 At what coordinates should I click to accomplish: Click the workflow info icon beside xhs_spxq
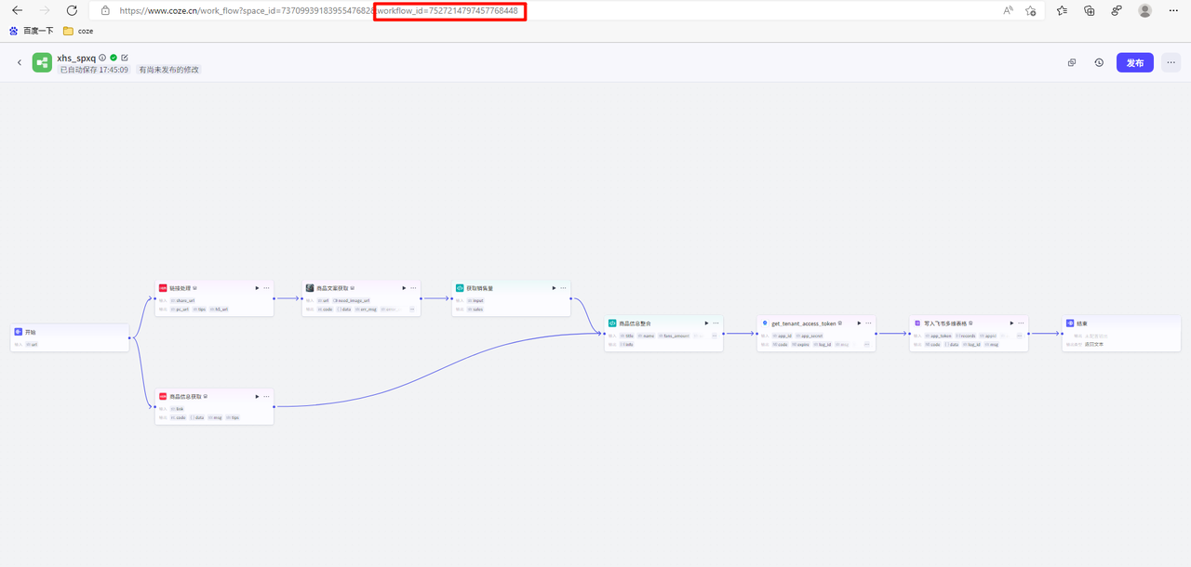coord(102,58)
